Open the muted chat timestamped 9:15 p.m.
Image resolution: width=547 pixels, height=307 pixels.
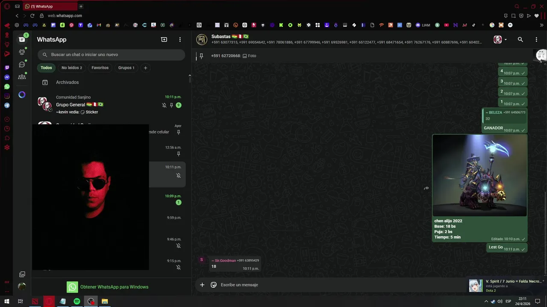(x=167, y=264)
